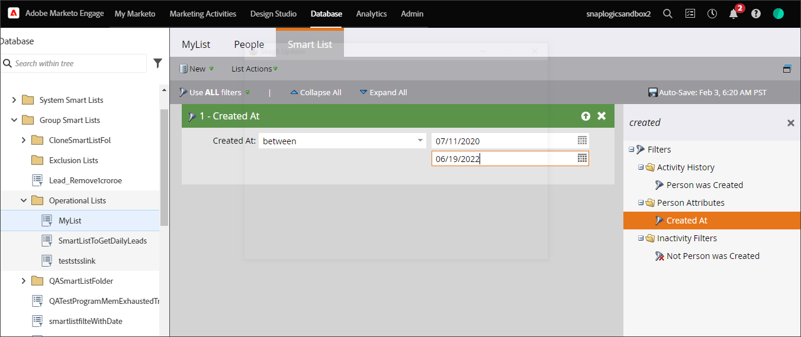
Task: Click the Exclusion Lists folder icon
Action: (37, 160)
